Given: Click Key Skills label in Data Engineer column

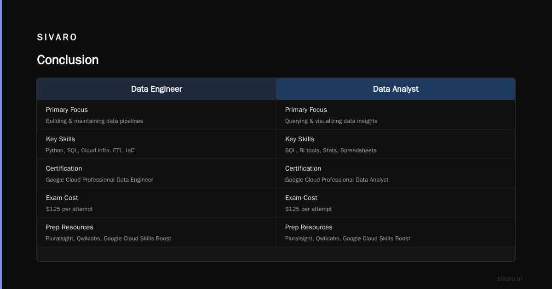Looking at the screenshot, I should pos(60,139).
